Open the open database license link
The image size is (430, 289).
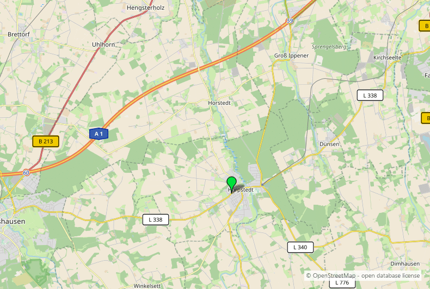click(x=390, y=275)
